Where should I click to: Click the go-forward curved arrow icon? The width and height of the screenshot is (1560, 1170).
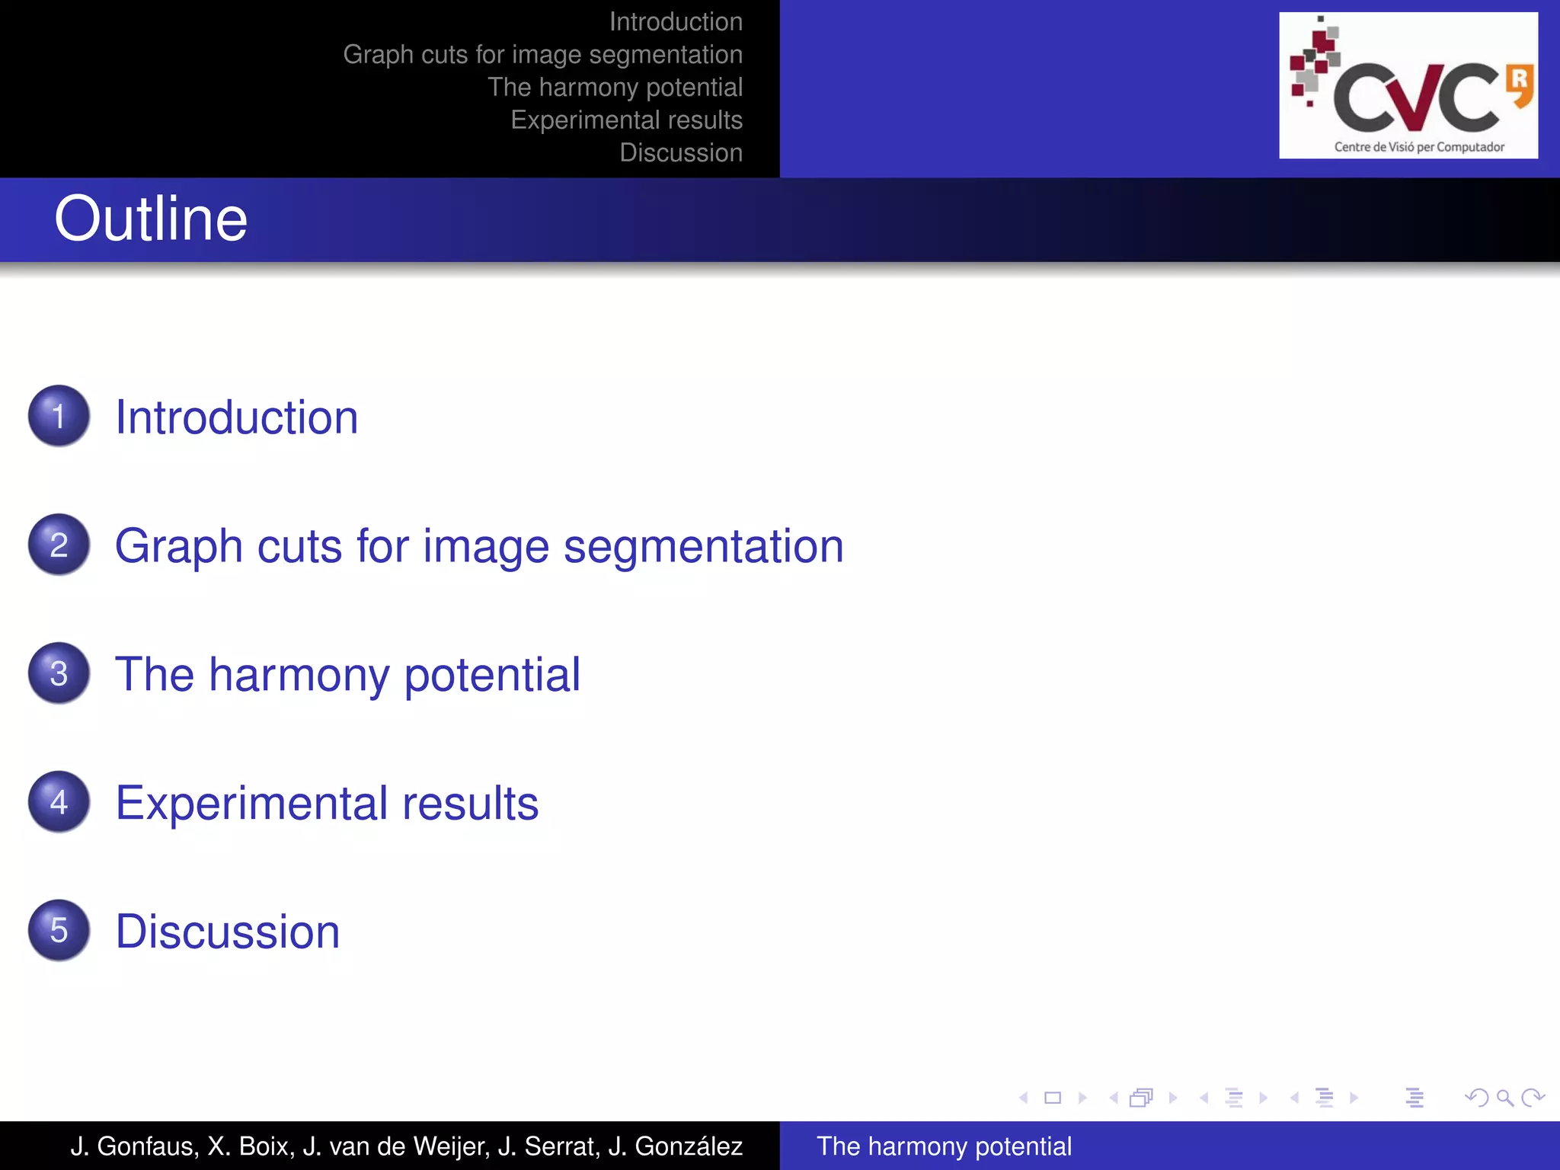click(x=1533, y=1098)
